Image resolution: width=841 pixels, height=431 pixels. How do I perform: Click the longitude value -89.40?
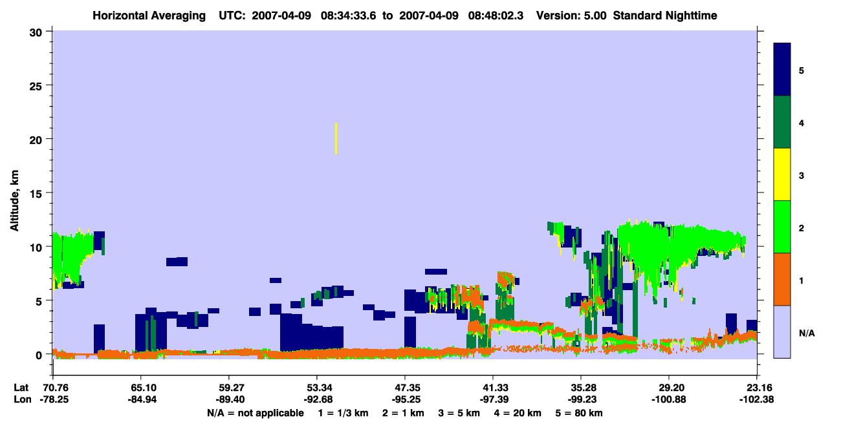pos(229,399)
